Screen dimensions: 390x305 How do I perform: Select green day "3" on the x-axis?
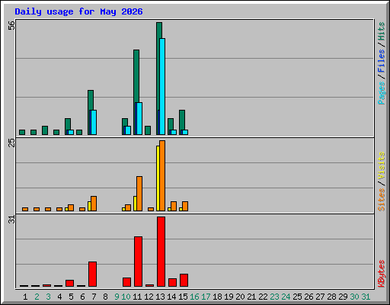tap(48, 297)
